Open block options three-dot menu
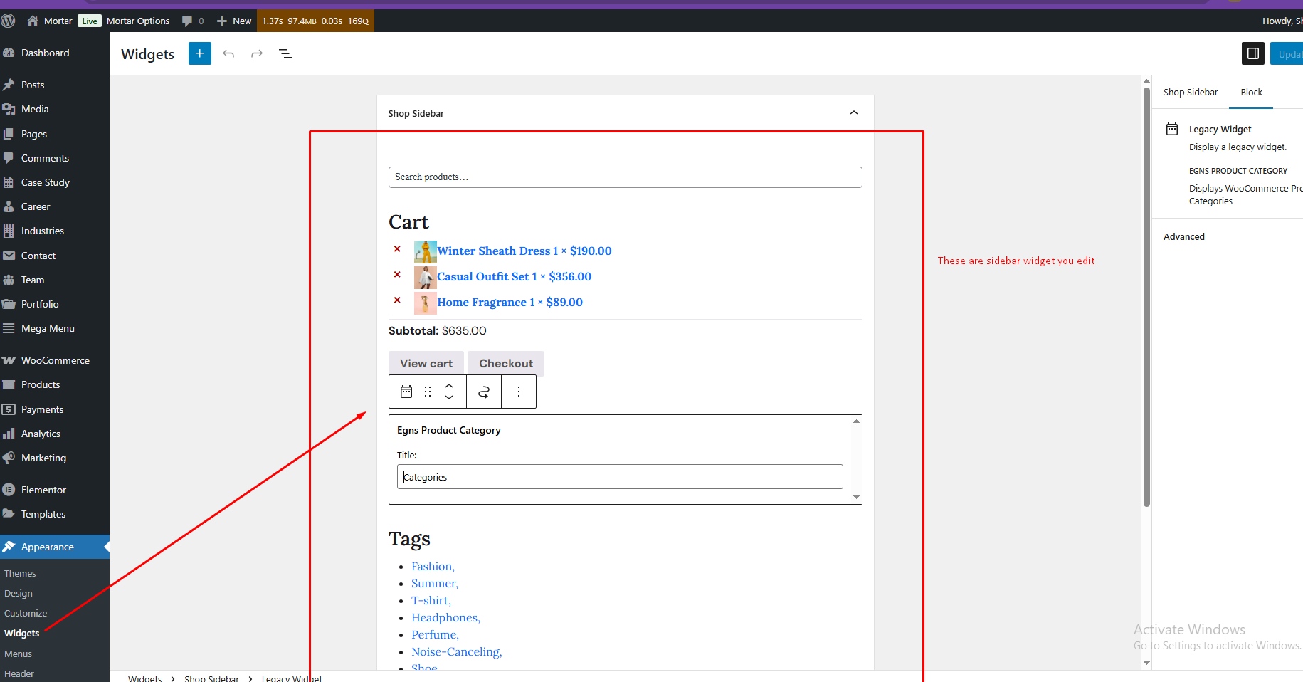Screen dimensions: 1303x682 click(x=519, y=392)
